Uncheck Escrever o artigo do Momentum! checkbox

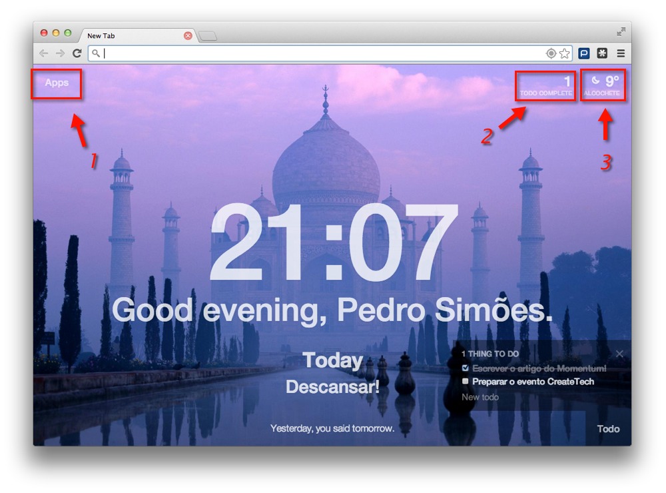(465, 368)
